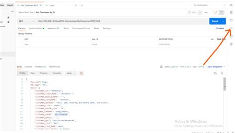Image resolution: width=235 pixels, height=133 pixels.
Task: Switch to edit mode with pencil icon
Action: coord(216,12)
